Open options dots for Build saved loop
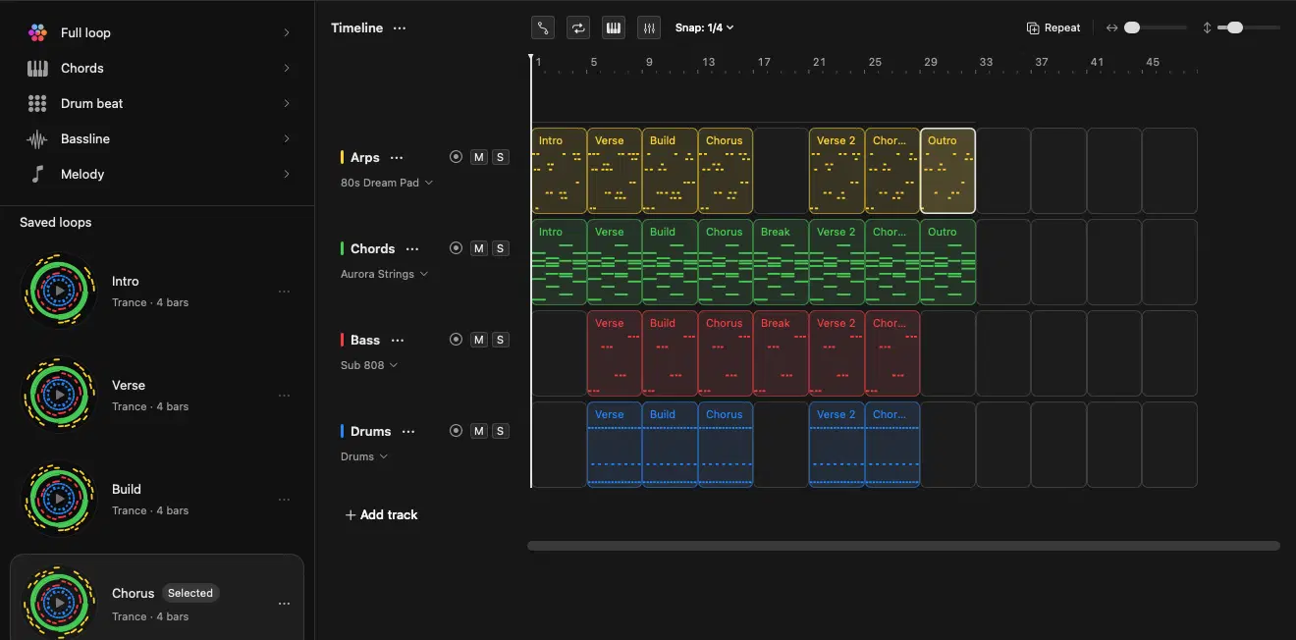Image resolution: width=1296 pixels, height=640 pixels. pyautogui.click(x=284, y=500)
